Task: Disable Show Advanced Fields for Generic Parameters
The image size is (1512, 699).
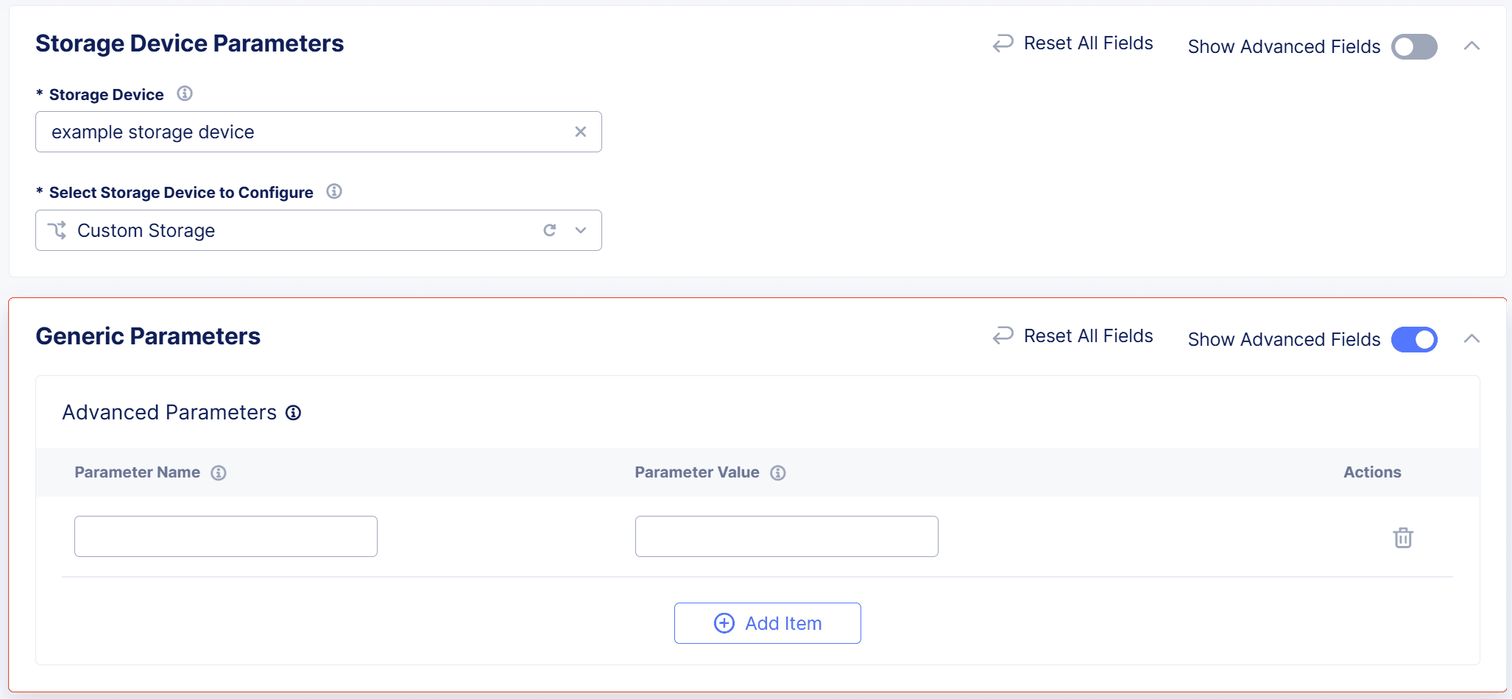Action: click(1413, 339)
